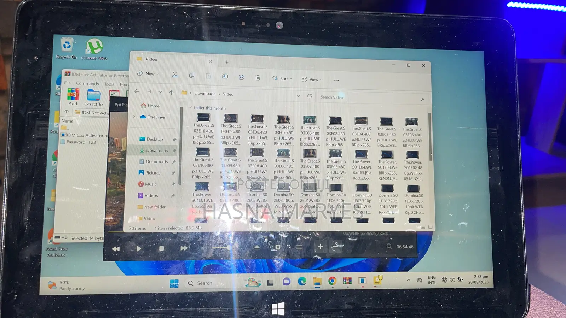Viewport: 566px width, 318px height.
Task: Switch to details view in status bar
Action: tap(423, 227)
